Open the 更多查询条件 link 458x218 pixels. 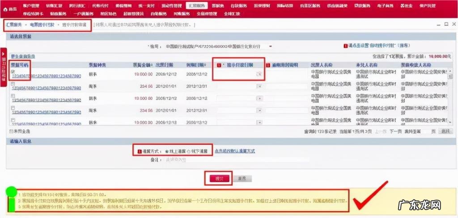[x=23, y=56]
